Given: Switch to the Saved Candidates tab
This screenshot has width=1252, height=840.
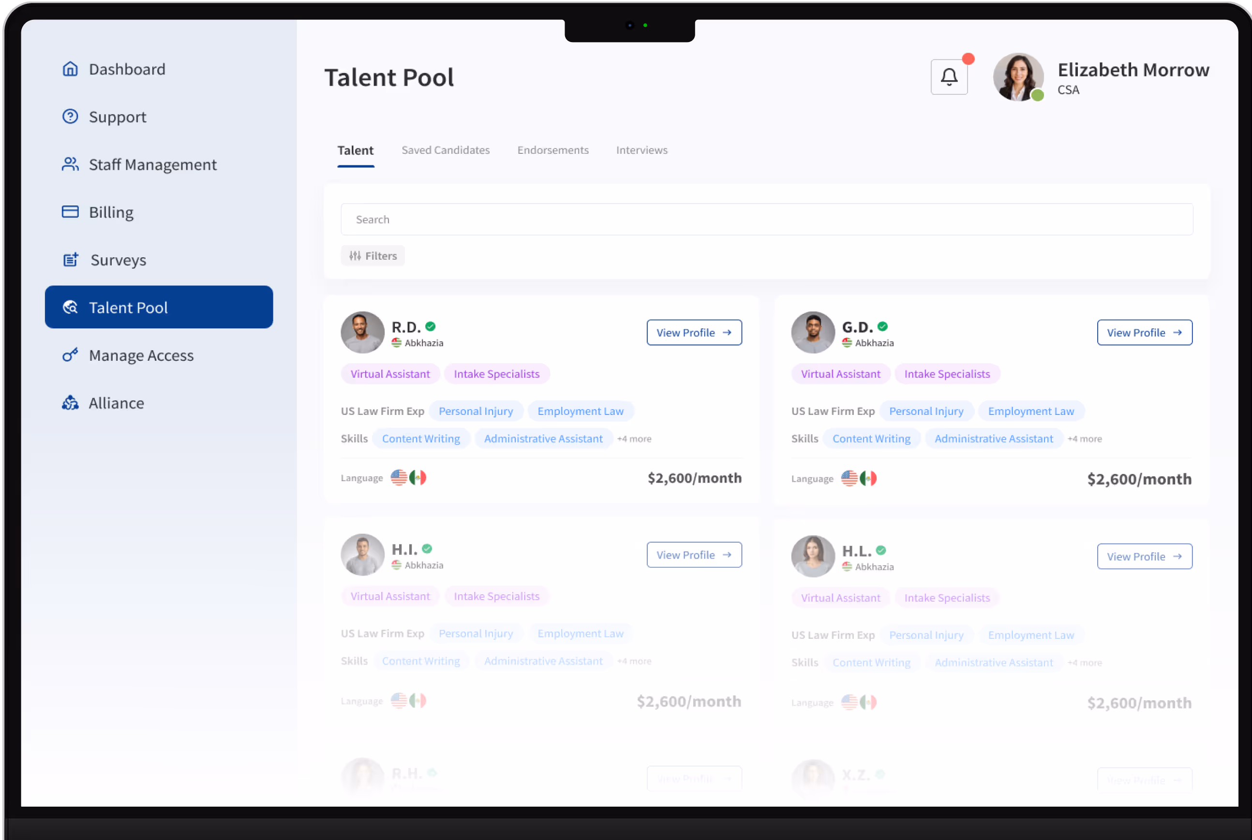Looking at the screenshot, I should 446,150.
